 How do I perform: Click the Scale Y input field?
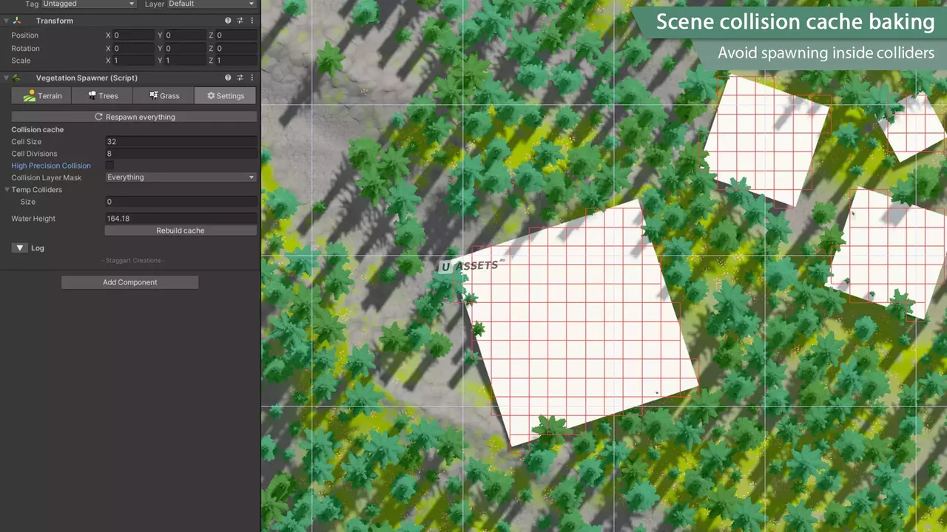click(185, 61)
